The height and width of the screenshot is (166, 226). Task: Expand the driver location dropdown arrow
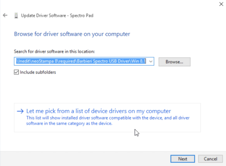(151, 61)
